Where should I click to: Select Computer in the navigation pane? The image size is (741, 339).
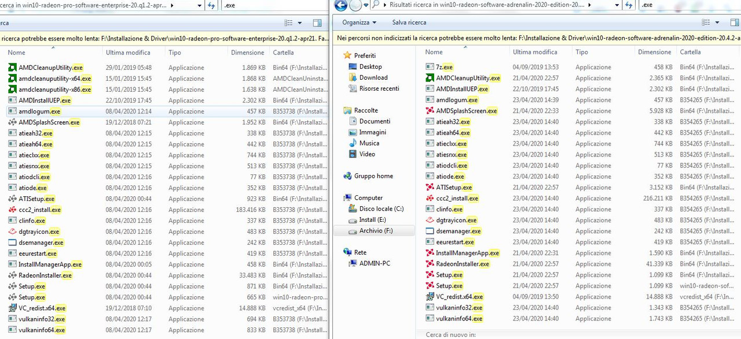[362, 198]
